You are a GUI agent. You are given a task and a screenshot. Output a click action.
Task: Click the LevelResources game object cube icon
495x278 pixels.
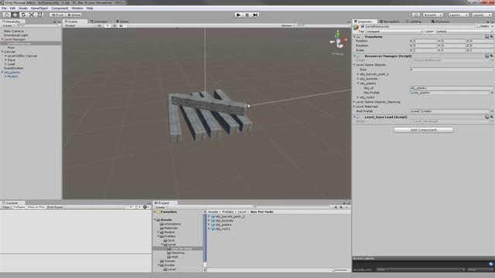coord(356,28)
